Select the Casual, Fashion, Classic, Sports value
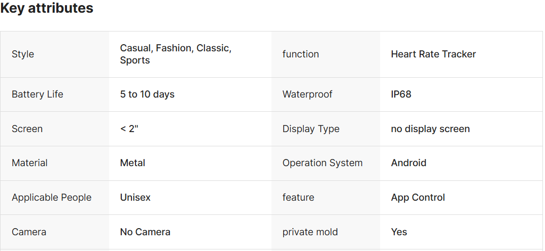Image resolution: width=545 pixels, height=251 pixels. pyautogui.click(x=176, y=54)
